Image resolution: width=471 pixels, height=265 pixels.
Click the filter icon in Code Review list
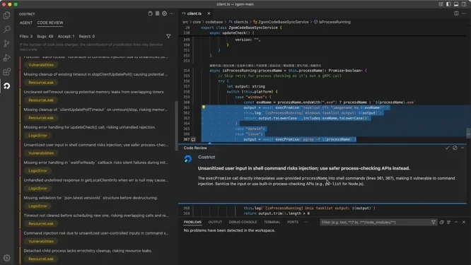168,36
